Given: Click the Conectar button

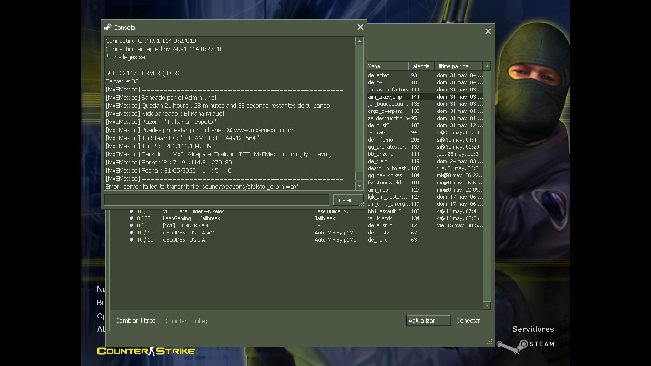Looking at the screenshot, I should pyautogui.click(x=471, y=321).
